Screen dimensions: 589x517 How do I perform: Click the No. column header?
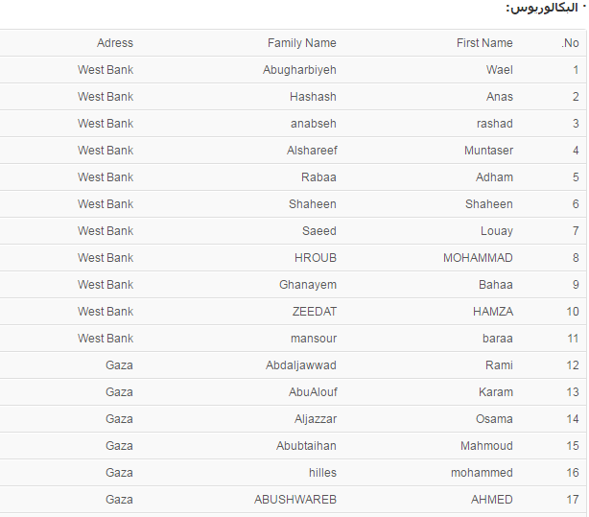click(570, 43)
